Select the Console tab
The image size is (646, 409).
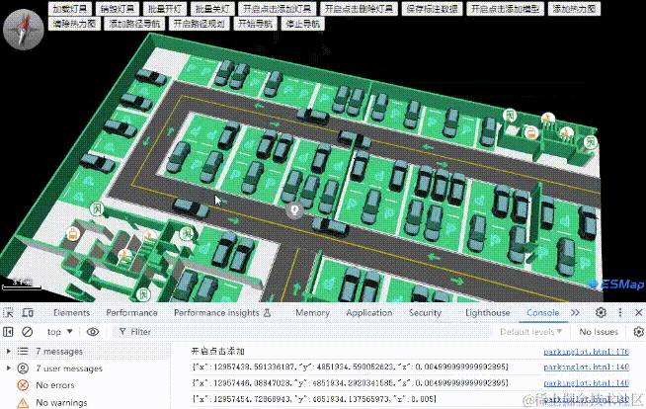[x=543, y=312]
